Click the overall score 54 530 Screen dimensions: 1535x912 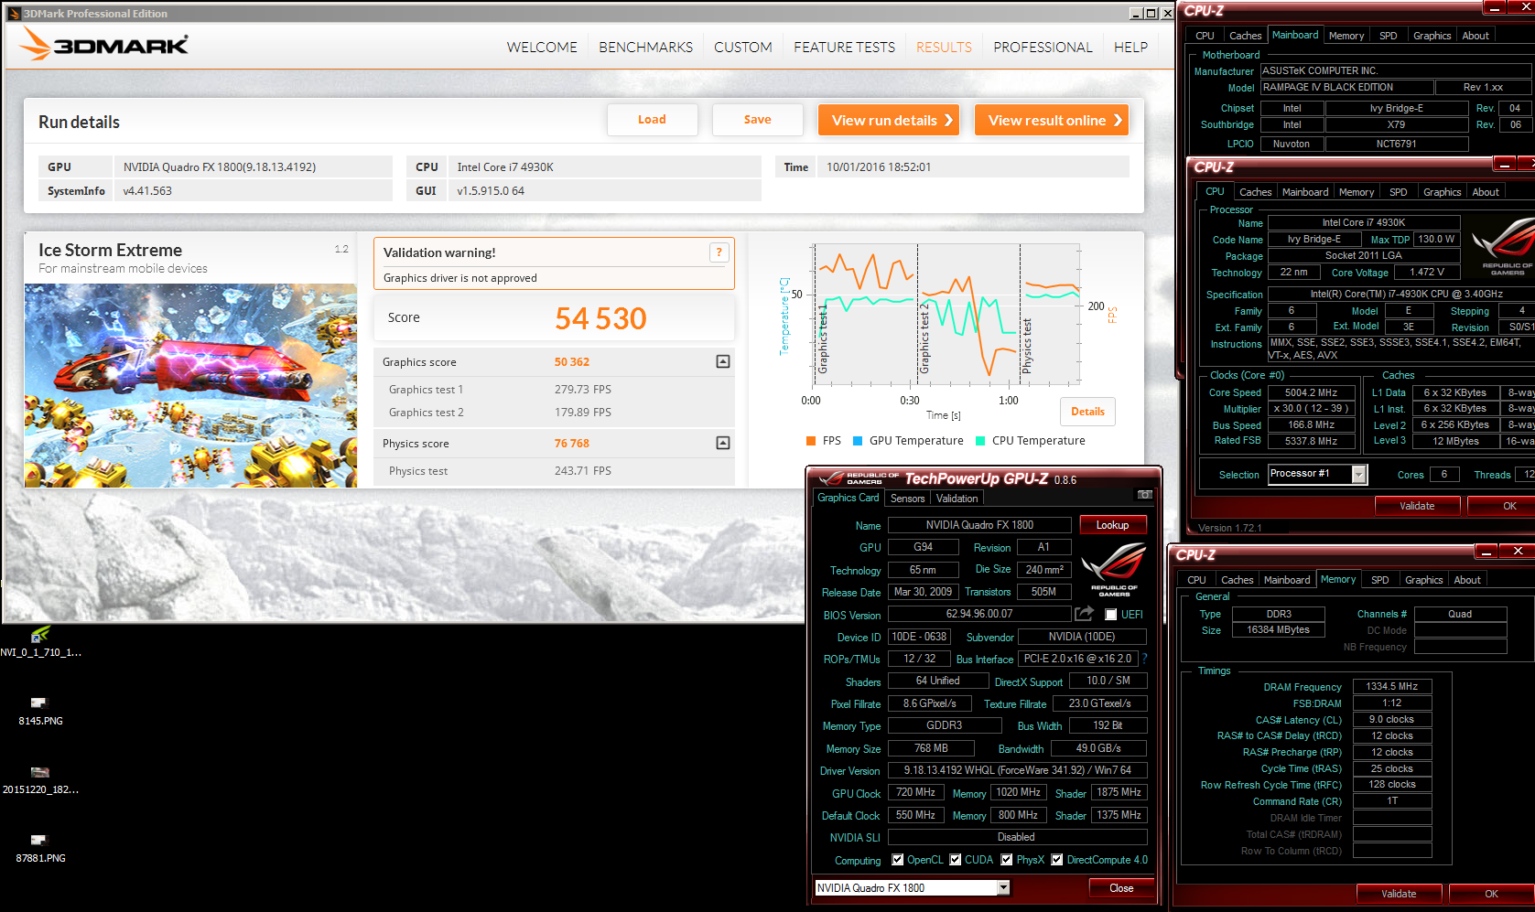[x=600, y=318]
